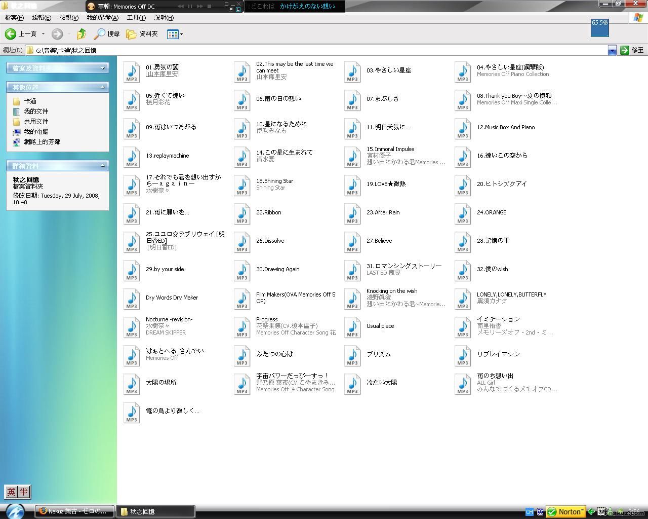Open the Views dropdown in toolbar
648x519 pixels.
click(x=175, y=34)
